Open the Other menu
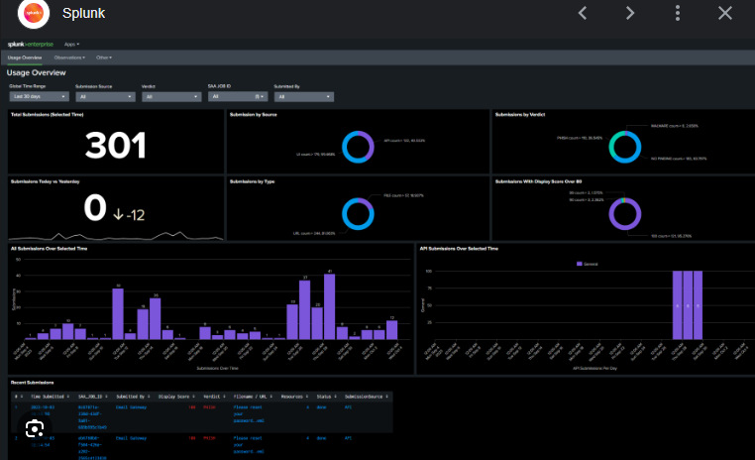This screenshot has width=755, height=460. [x=103, y=57]
